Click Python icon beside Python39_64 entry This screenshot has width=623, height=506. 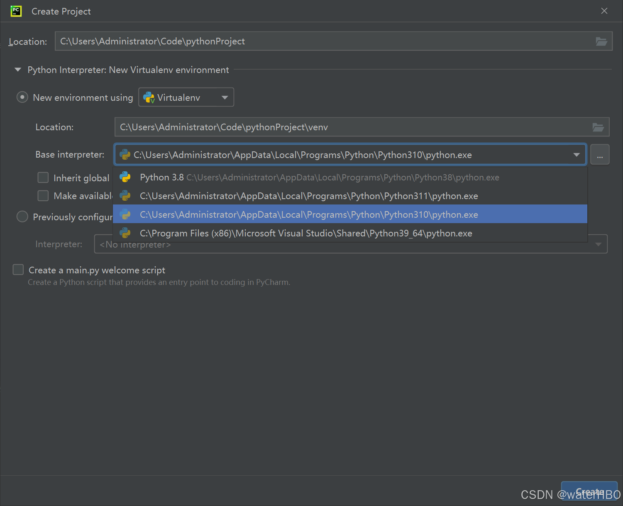(125, 233)
